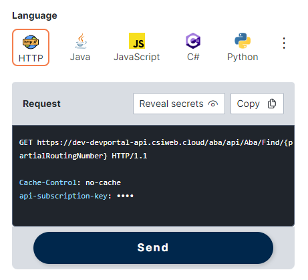Toggle the Reveal secrets button

pyautogui.click(x=179, y=104)
